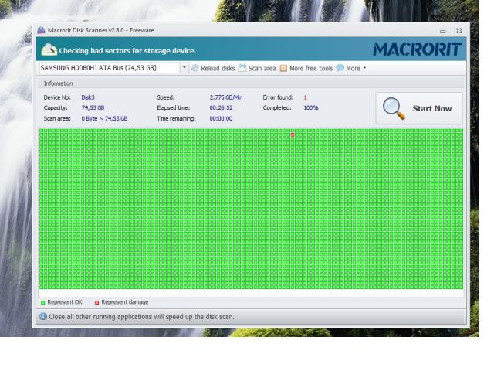Image resolution: width=494 pixels, height=371 pixels.
Task: Click the More free tools icon
Action: (283, 68)
